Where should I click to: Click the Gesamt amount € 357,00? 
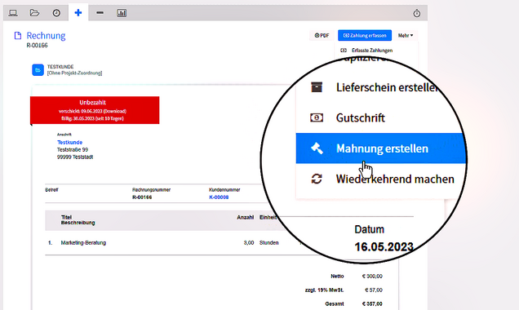click(x=372, y=304)
